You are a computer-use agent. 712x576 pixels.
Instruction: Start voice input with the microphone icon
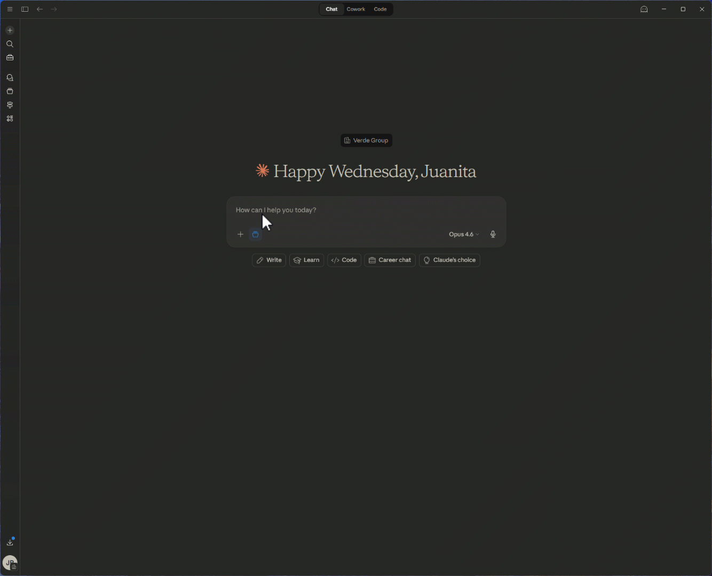tap(493, 234)
